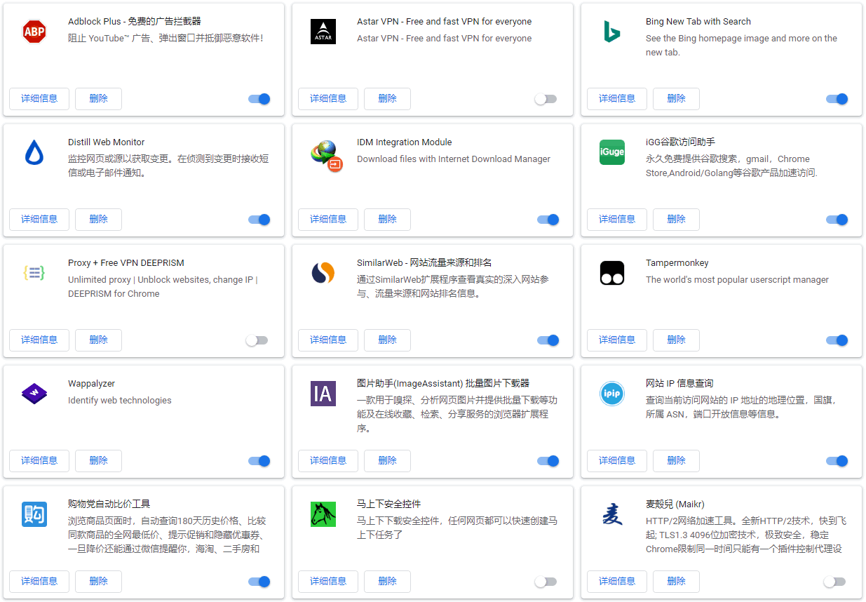
Task: Click the ImageAssistant IA icon
Action: 323,394
